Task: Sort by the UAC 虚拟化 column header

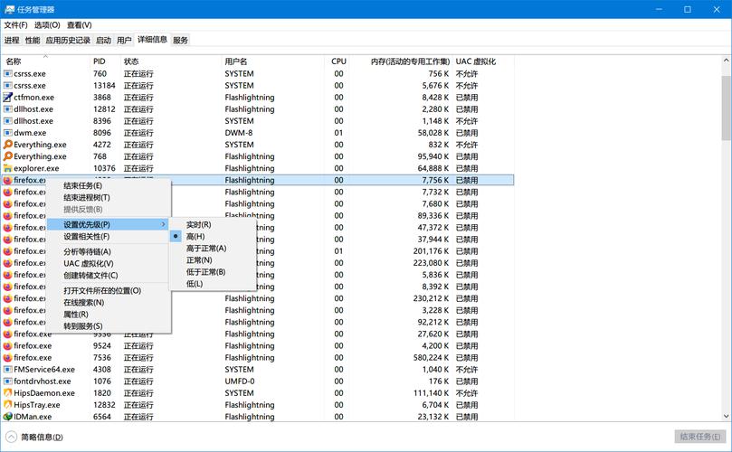Action: coord(483,61)
